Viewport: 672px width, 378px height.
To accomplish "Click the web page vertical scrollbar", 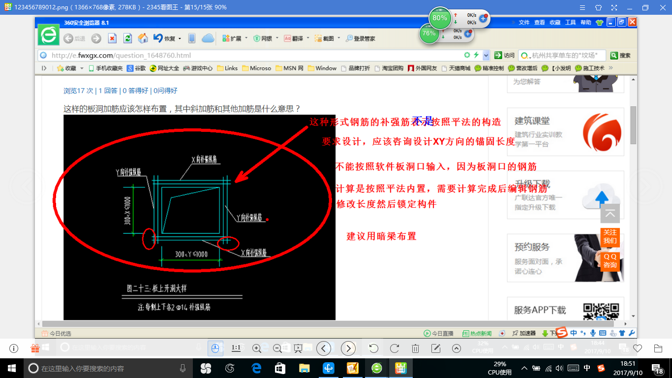I will [x=633, y=125].
